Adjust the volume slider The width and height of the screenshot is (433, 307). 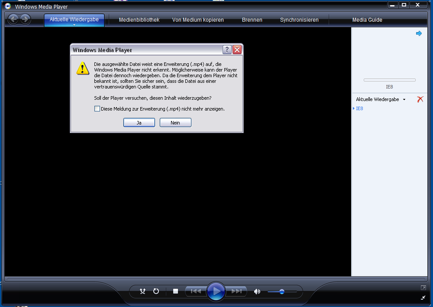pos(282,291)
